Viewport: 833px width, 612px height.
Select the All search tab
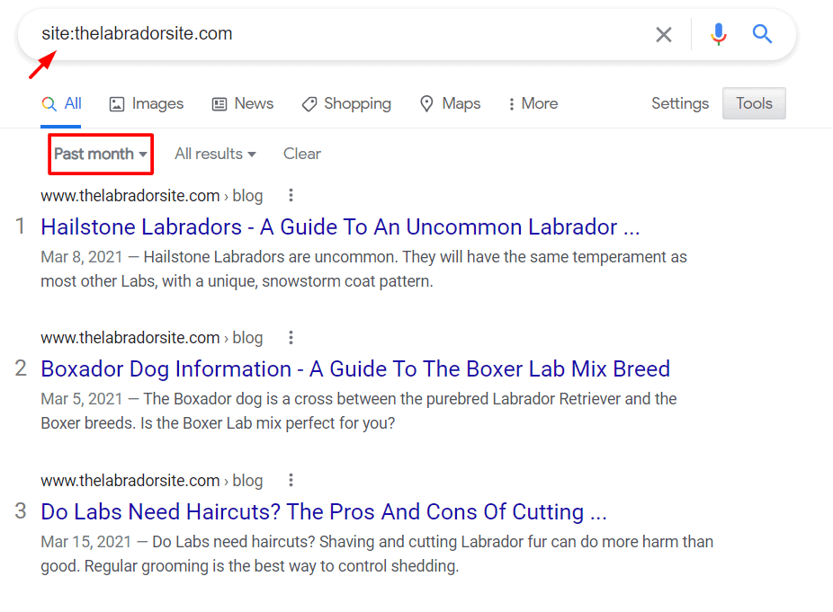tap(60, 103)
